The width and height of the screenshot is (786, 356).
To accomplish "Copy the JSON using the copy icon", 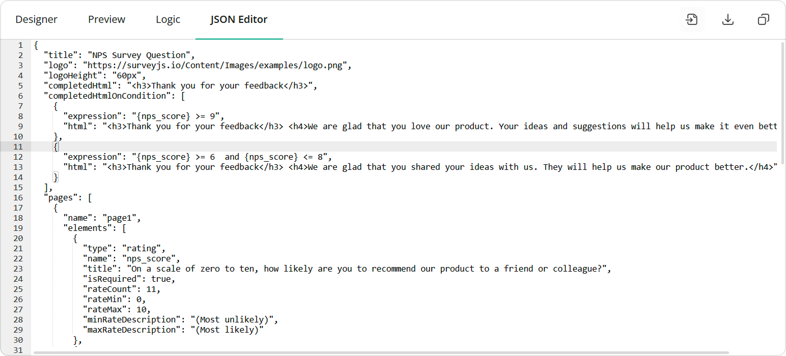I will point(763,19).
